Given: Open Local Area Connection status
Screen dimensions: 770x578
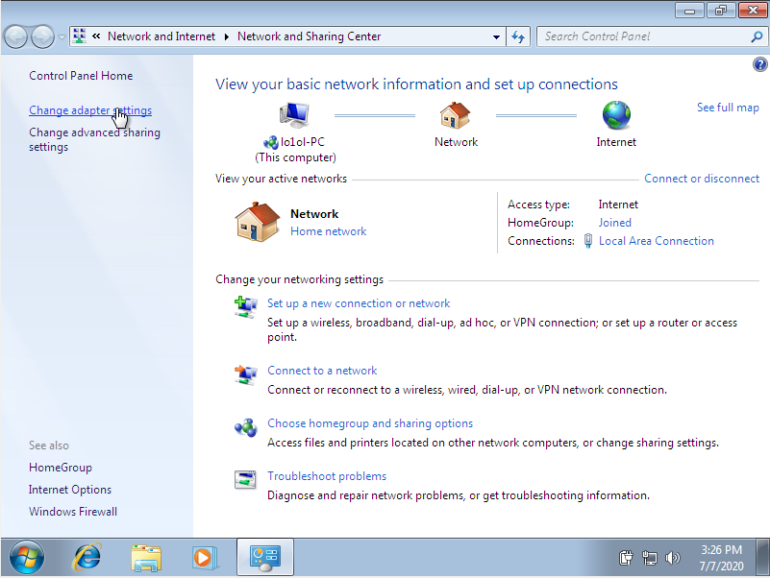Looking at the screenshot, I should [656, 241].
